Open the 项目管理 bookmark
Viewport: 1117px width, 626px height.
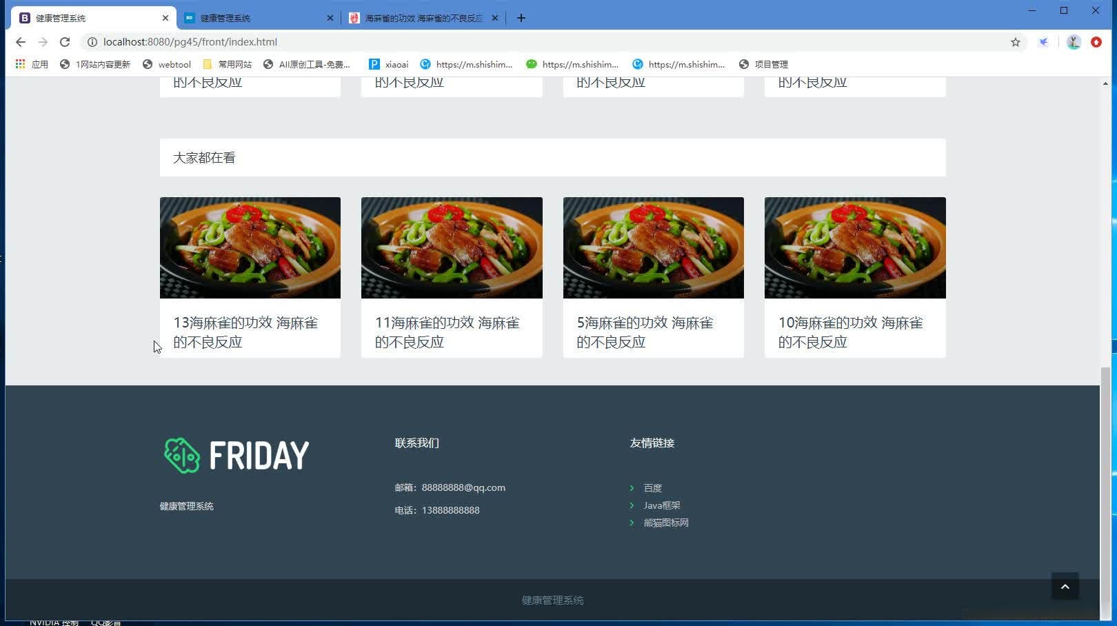(x=763, y=64)
